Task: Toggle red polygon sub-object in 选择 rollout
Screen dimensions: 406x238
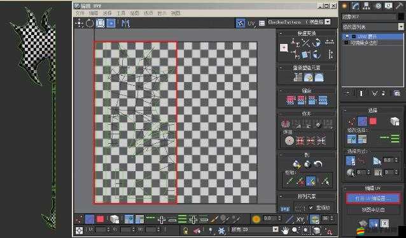Action: [x=373, y=121]
